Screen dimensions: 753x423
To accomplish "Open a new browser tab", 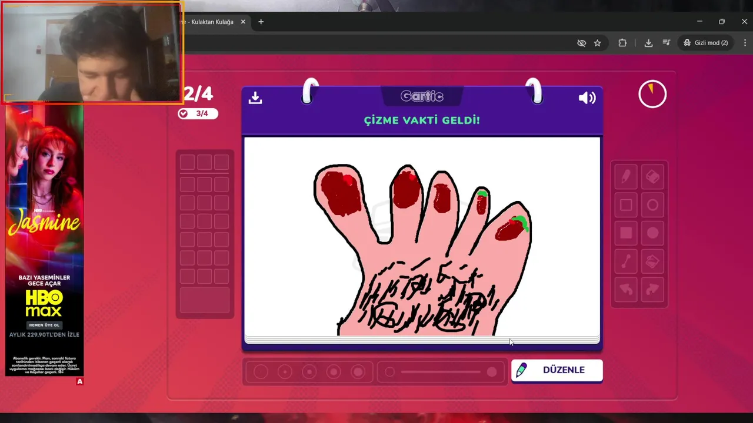I will (x=261, y=22).
